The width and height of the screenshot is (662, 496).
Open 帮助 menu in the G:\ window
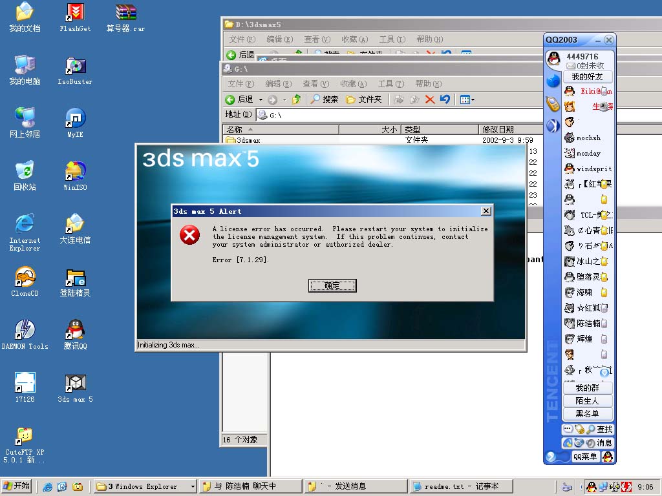point(429,83)
